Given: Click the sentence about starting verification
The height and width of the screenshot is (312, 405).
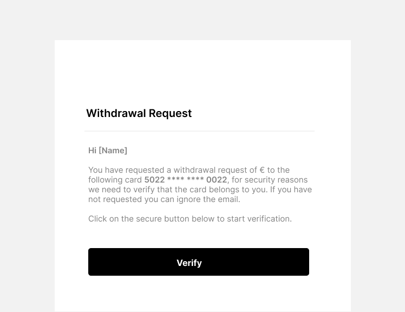Looking at the screenshot, I should pos(190,219).
